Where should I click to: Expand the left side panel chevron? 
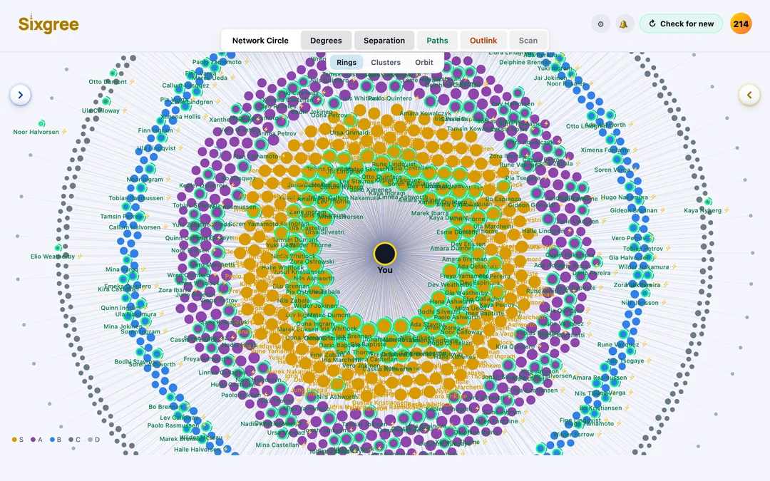[x=20, y=95]
